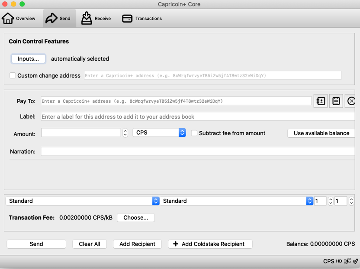The width and height of the screenshot is (360, 269).
Task: Open the Transactions tab
Action: pos(142,18)
